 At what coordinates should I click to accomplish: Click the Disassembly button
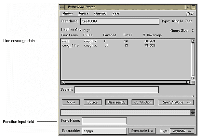[116, 102]
